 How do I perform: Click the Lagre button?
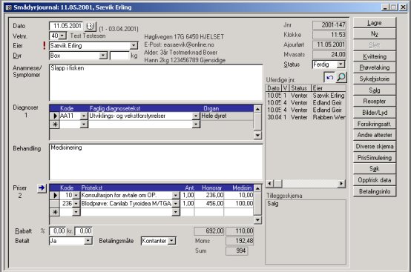tap(375, 23)
